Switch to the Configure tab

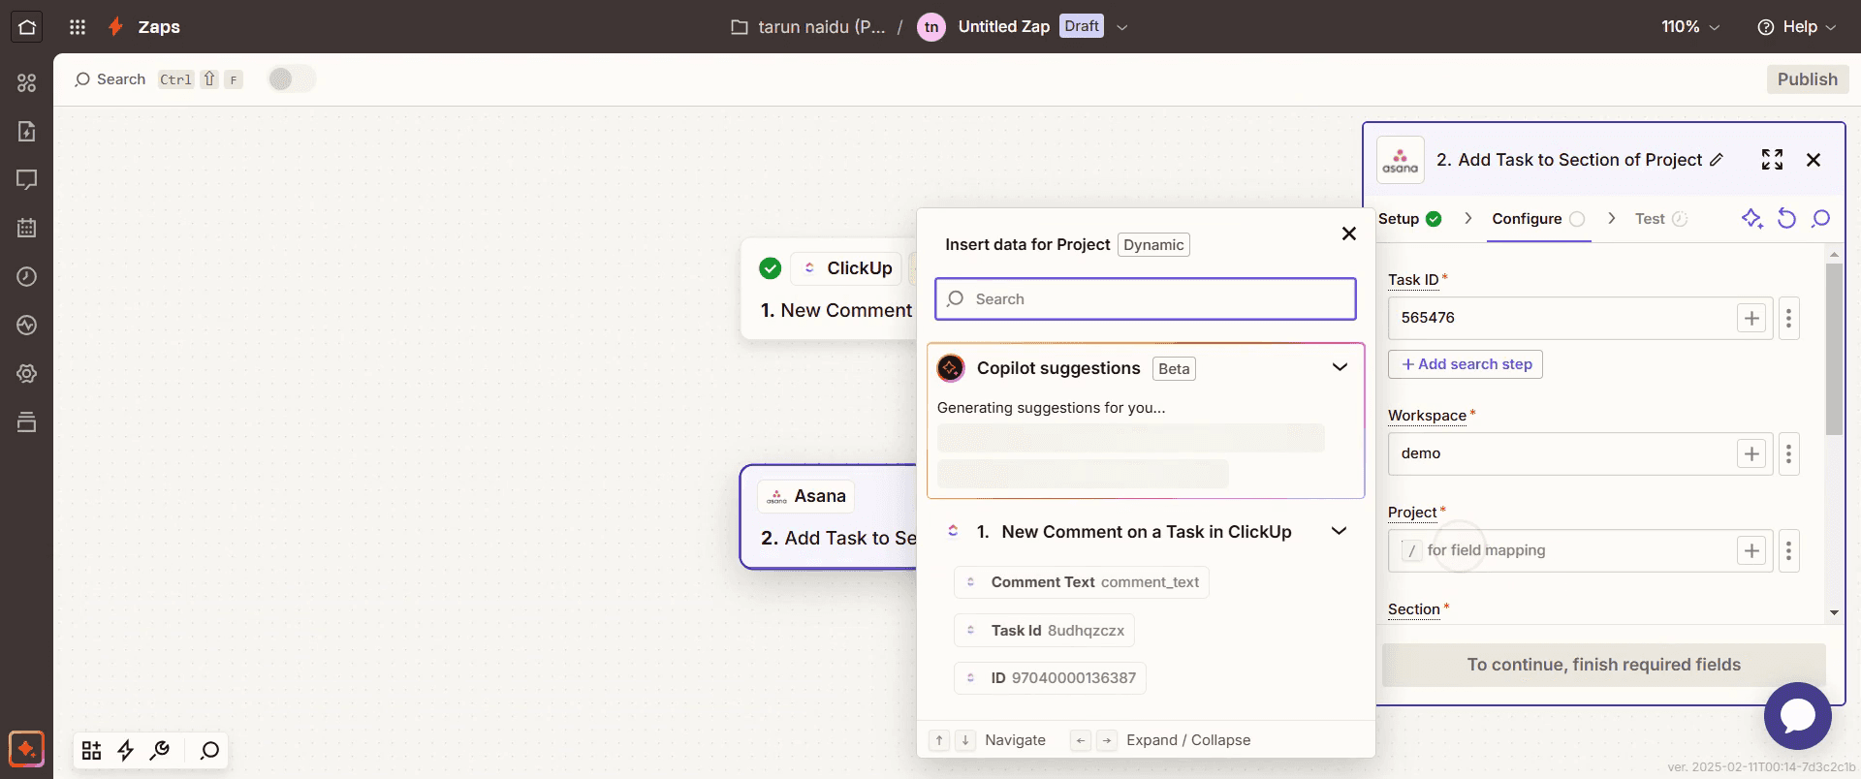click(1538, 219)
